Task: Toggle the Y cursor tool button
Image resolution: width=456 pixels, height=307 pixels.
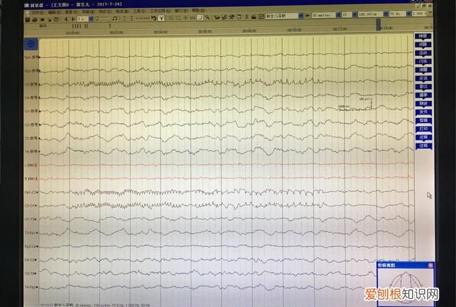Action: point(161,20)
